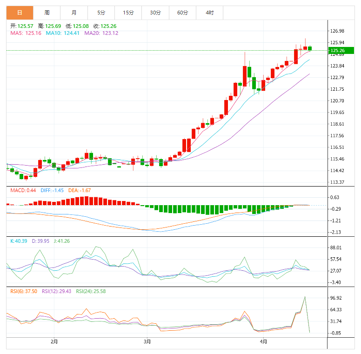Click the last green candlestick on the chart
The image size is (361, 354).
click(x=310, y=48)
